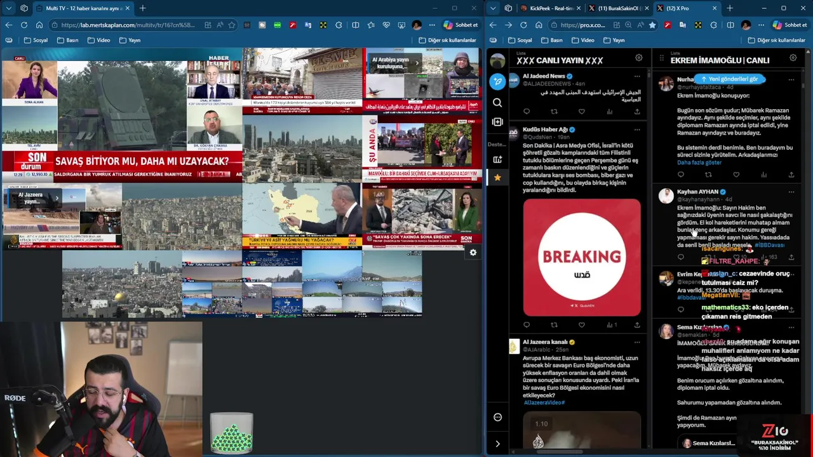Expand tab search dropdown in Multi TV window
Viewport: 813px width, 457px height.
click(8, 8)
